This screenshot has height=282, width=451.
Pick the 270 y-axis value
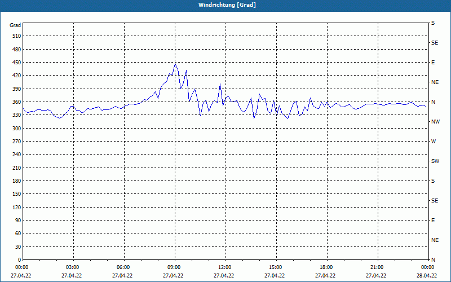pyautogui.click(x=16, y=142)
